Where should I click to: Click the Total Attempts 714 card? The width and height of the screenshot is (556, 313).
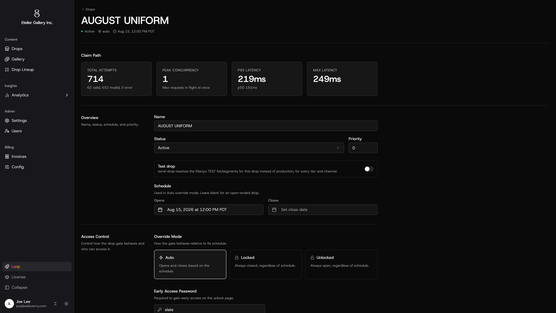(116, 79)
